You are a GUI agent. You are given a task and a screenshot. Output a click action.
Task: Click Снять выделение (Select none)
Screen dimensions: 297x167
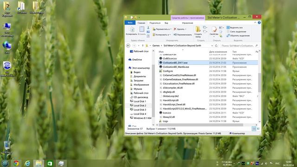coord(236,32)
